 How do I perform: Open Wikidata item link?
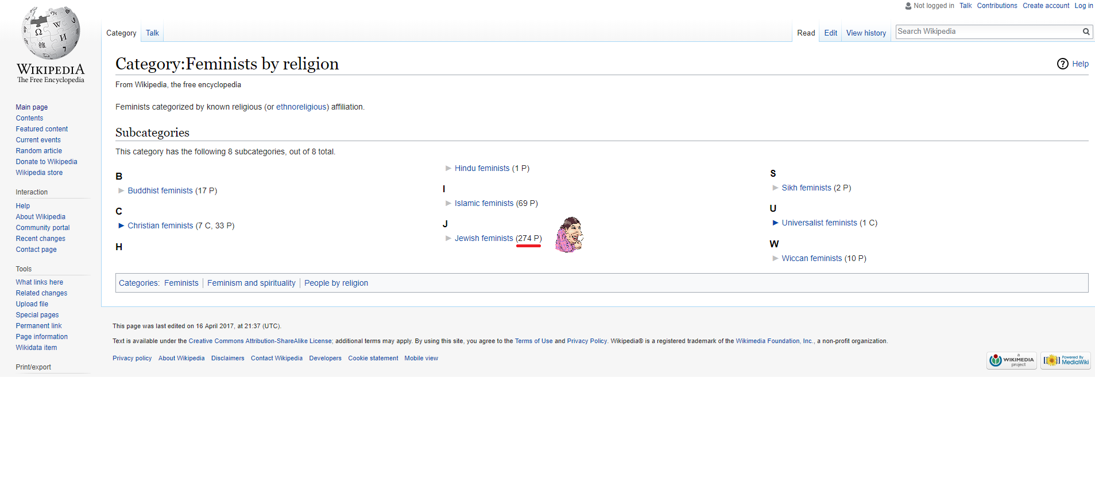(36, 348)
